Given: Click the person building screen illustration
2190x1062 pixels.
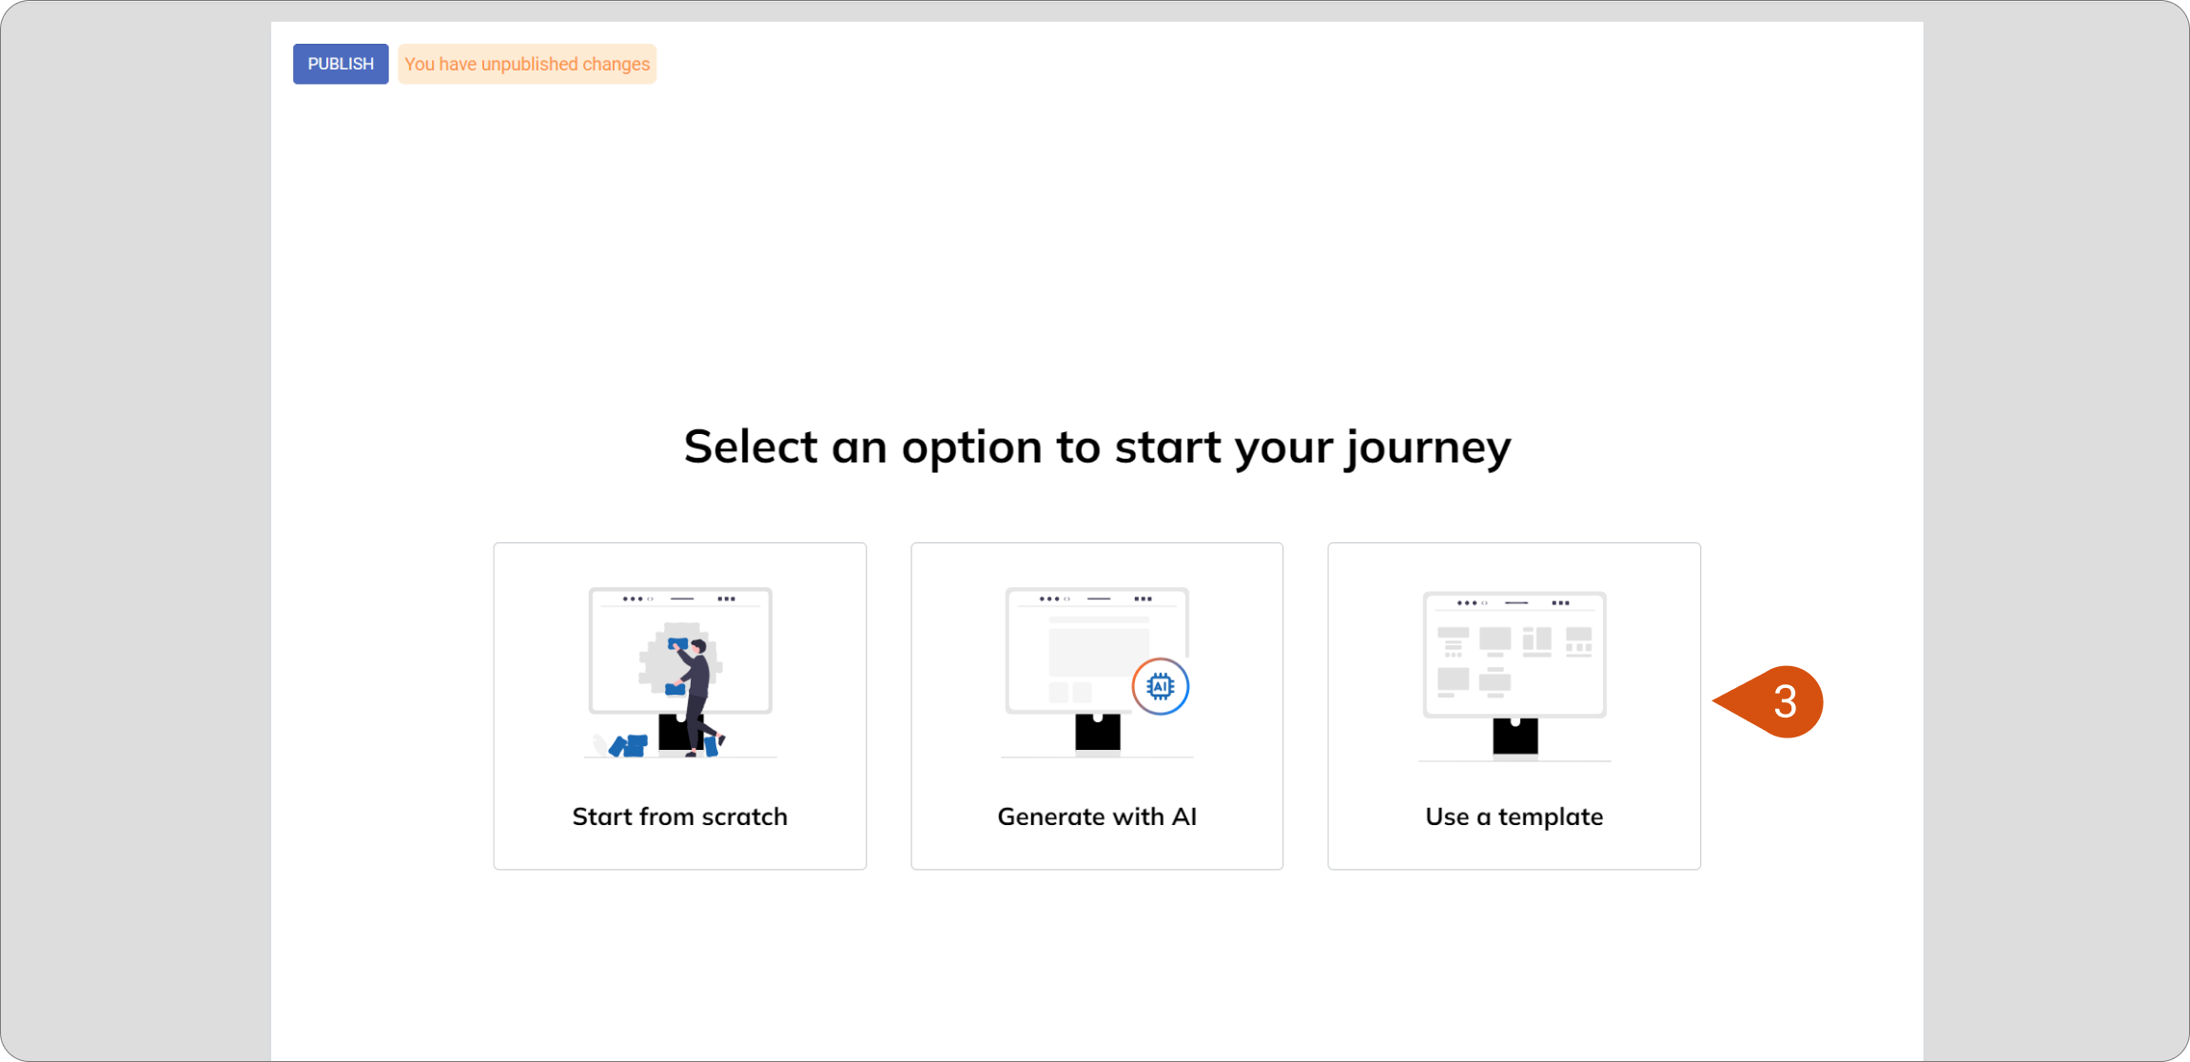Looking at the screenshot, I should coord(680,673).
